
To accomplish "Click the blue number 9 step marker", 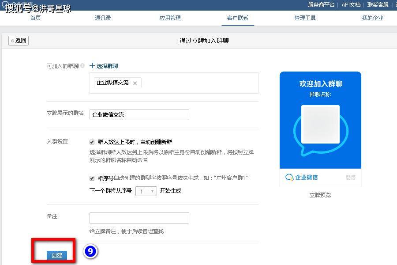I will tap(90, 251).
